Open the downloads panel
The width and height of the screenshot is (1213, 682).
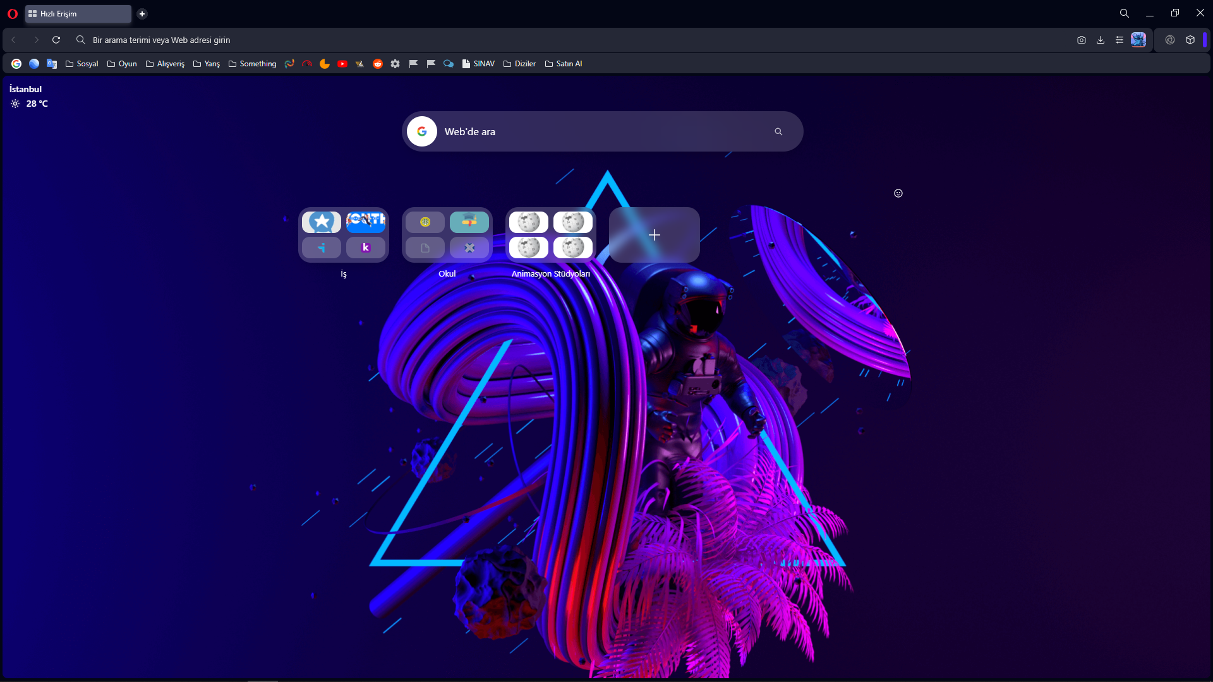click(1101, 40)
